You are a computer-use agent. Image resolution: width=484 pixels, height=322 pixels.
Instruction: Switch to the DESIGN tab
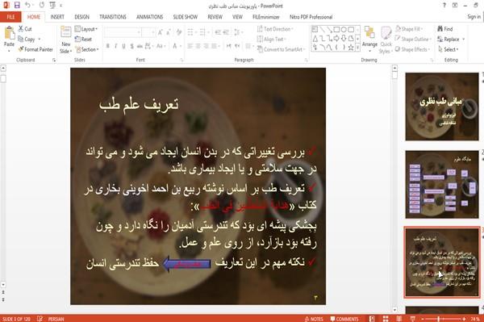(x=81, y=17)
